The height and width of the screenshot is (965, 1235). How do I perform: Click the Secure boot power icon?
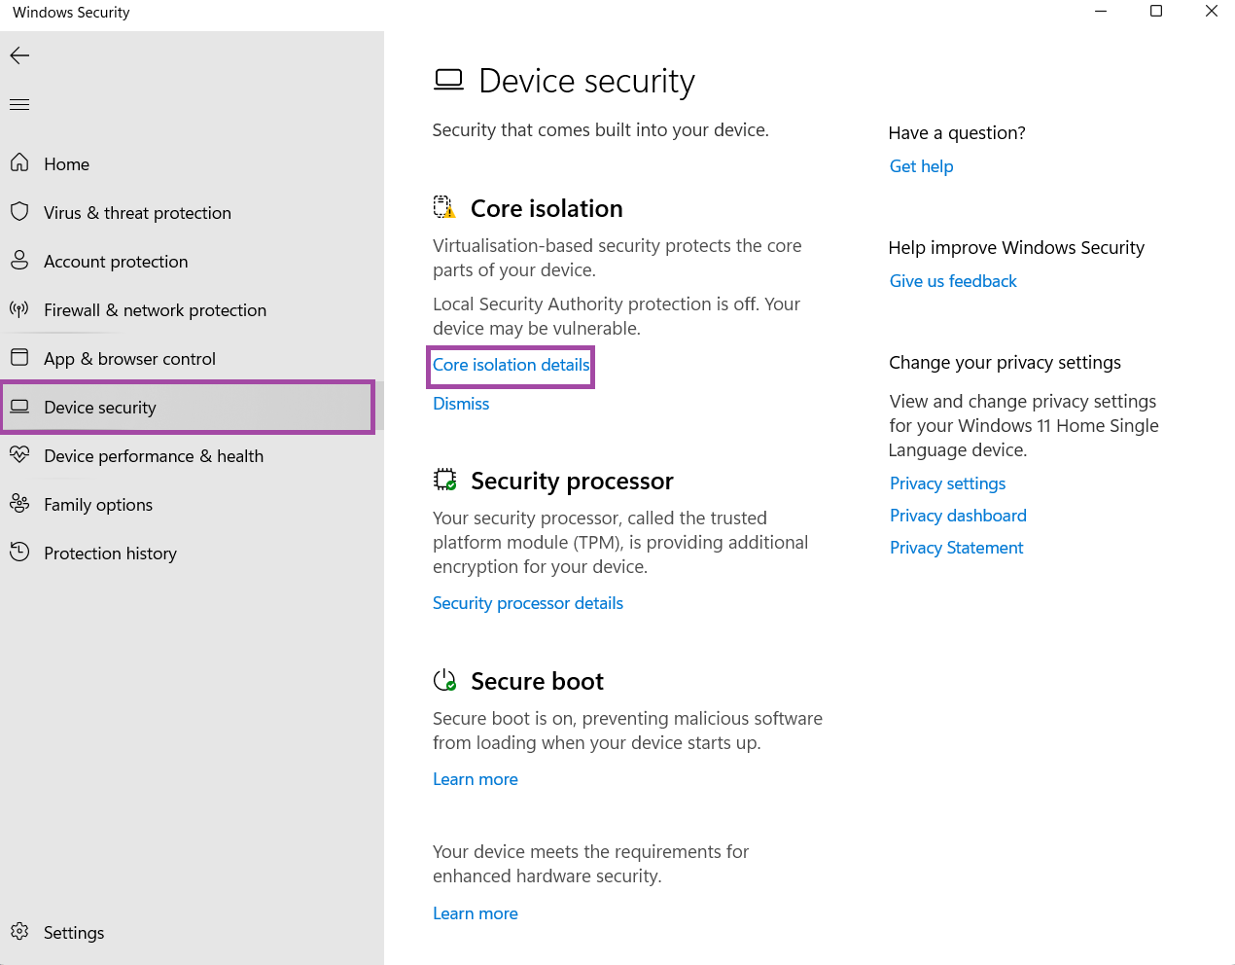click(x=444, y=680)
